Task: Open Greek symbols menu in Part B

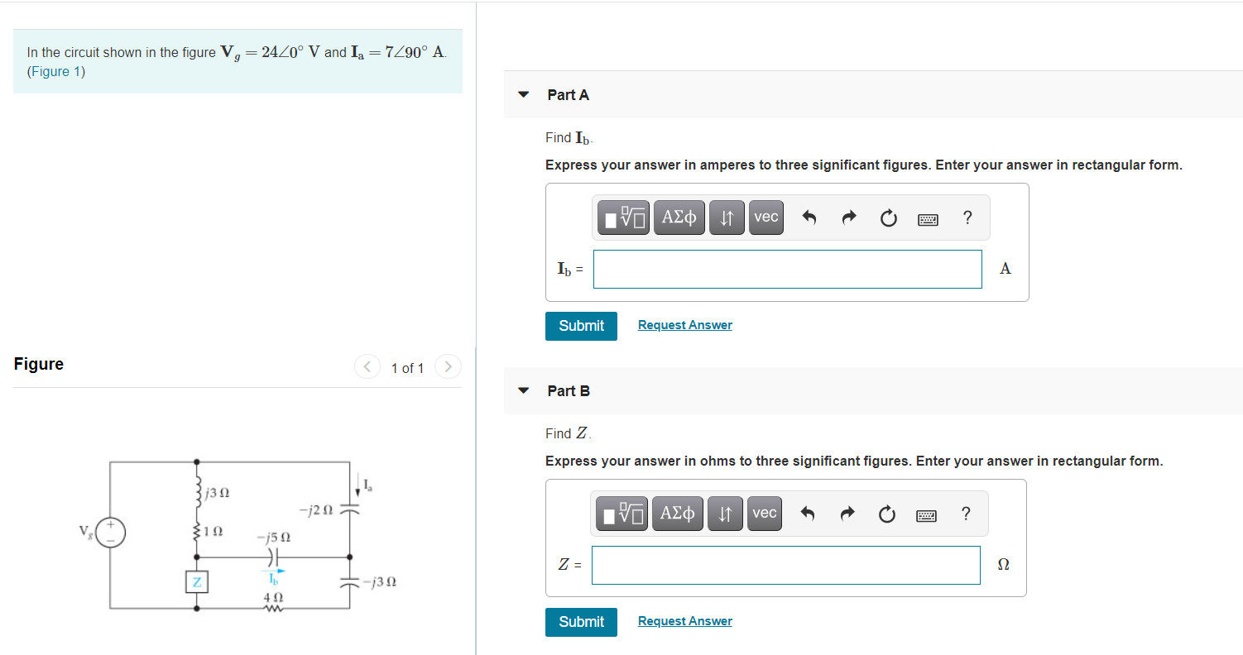Action: tap(678, 514)
